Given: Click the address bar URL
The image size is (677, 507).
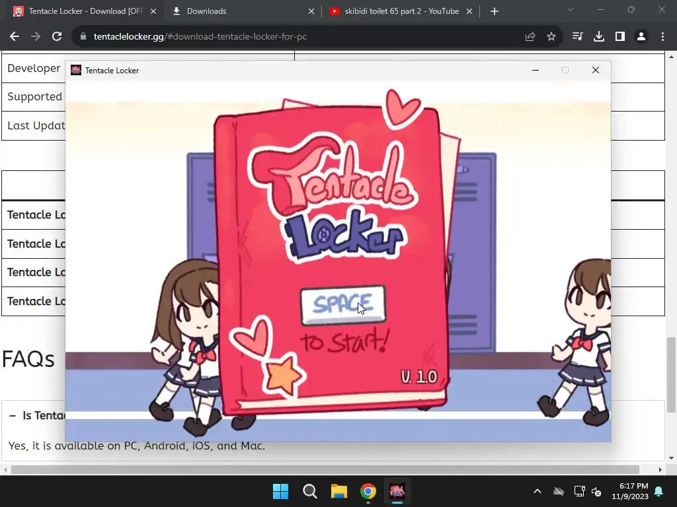Looking at the screenshot, I should (x=200, y=37).
